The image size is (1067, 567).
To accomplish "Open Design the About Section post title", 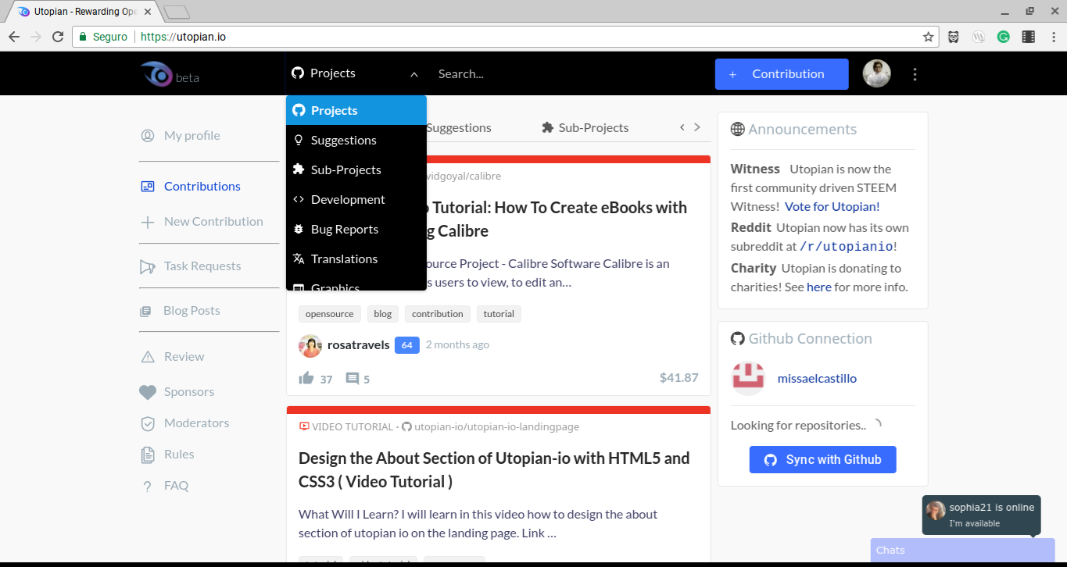I will coord(494,469).
